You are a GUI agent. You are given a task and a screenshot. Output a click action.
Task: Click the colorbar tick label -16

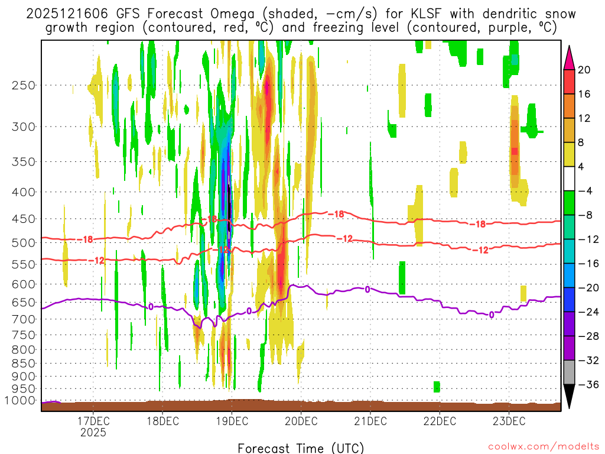pos(588,263)
